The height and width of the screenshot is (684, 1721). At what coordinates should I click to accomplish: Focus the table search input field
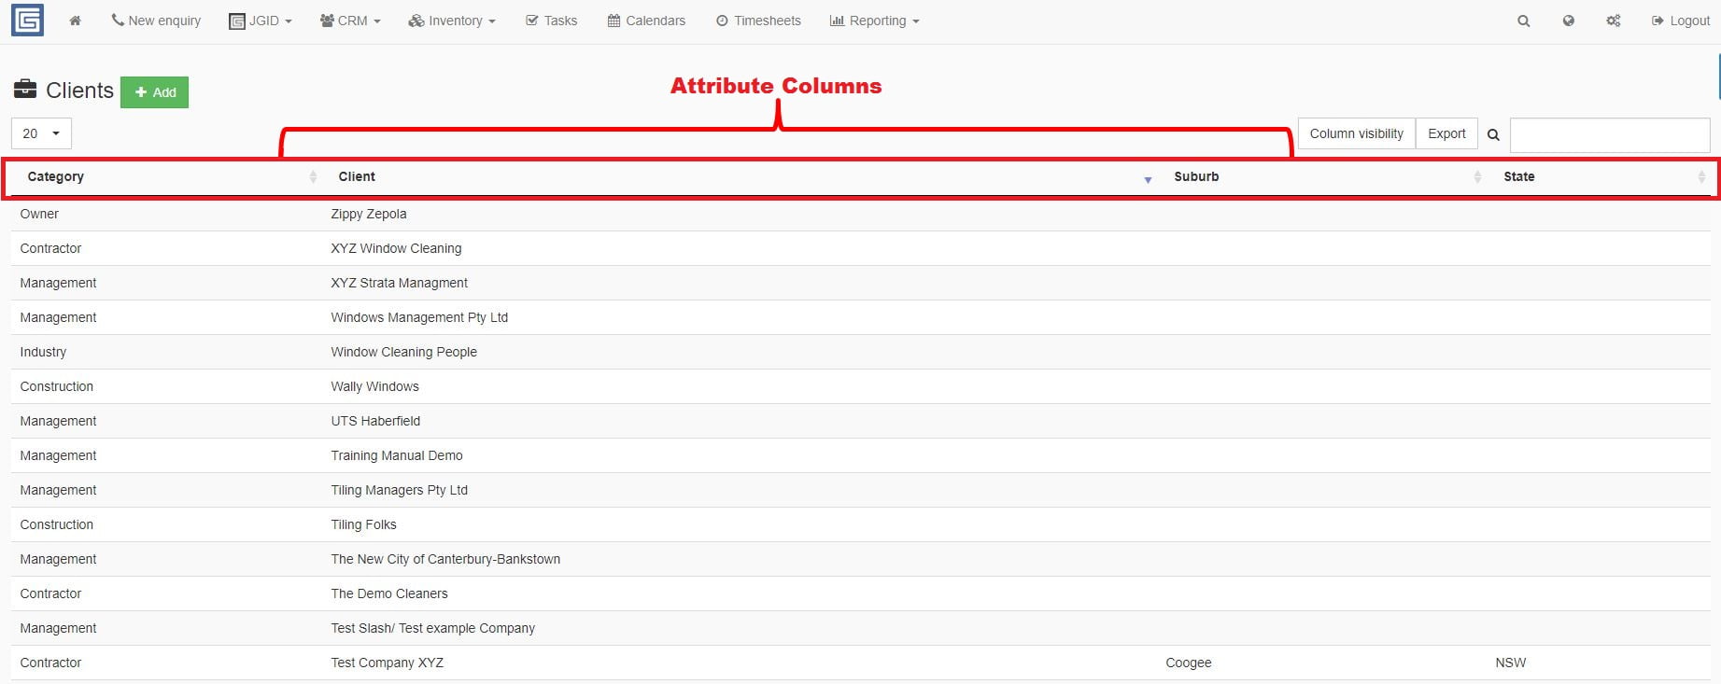coord(1610,135)
